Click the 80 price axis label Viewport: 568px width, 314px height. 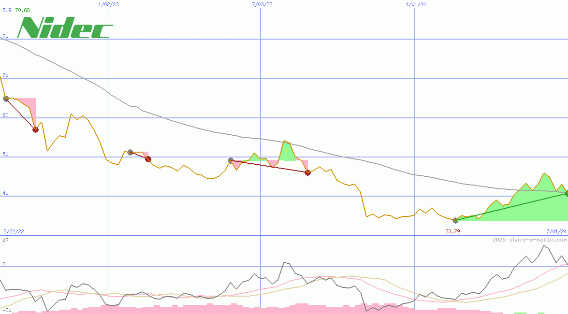5,36
